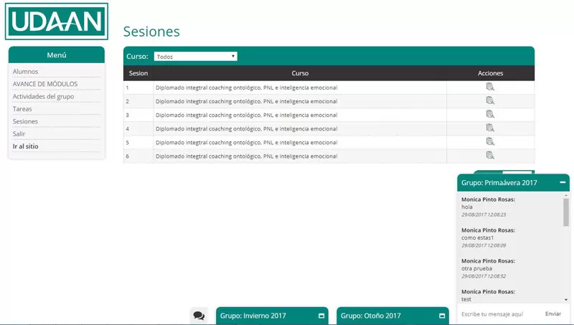Click the chat bubbles icon
This screenshot has height=325, width=574.
pos(199,316)
